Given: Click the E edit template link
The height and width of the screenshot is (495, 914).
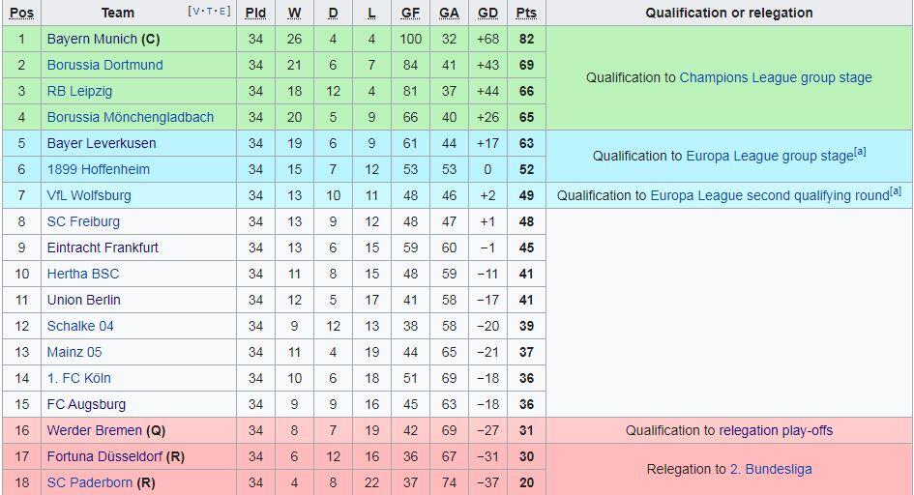Looking at the screenshot, I should pyautogui.click(x=221, y=11).
